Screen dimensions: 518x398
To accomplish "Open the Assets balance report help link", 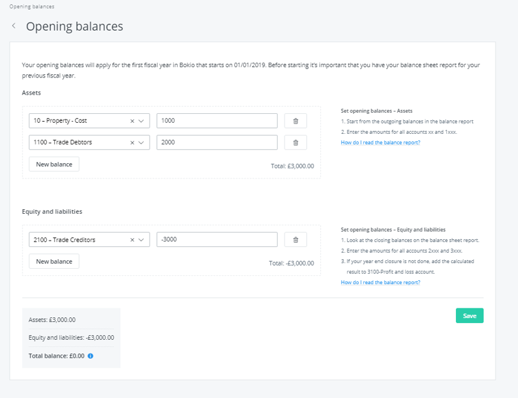I will pos(381,142).
